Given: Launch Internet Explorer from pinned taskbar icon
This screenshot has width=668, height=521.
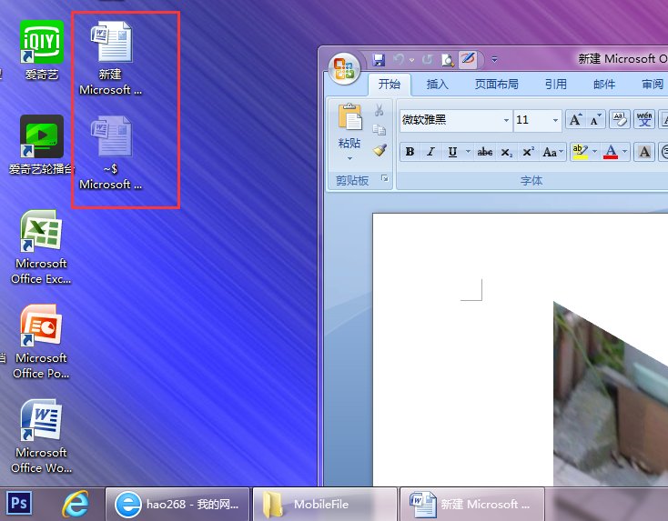Looking at the screenshot, I should 76,504.
